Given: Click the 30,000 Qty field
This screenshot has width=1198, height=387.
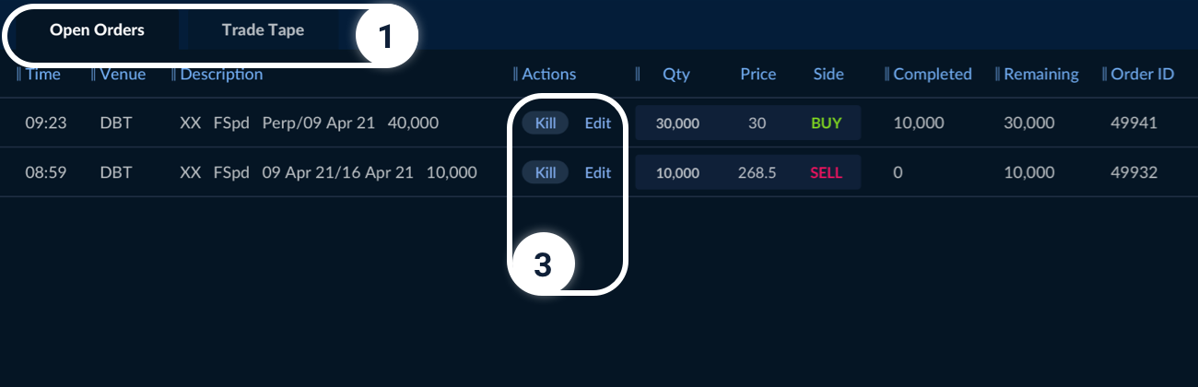Looking at the screenshot, I should (677, 123).
